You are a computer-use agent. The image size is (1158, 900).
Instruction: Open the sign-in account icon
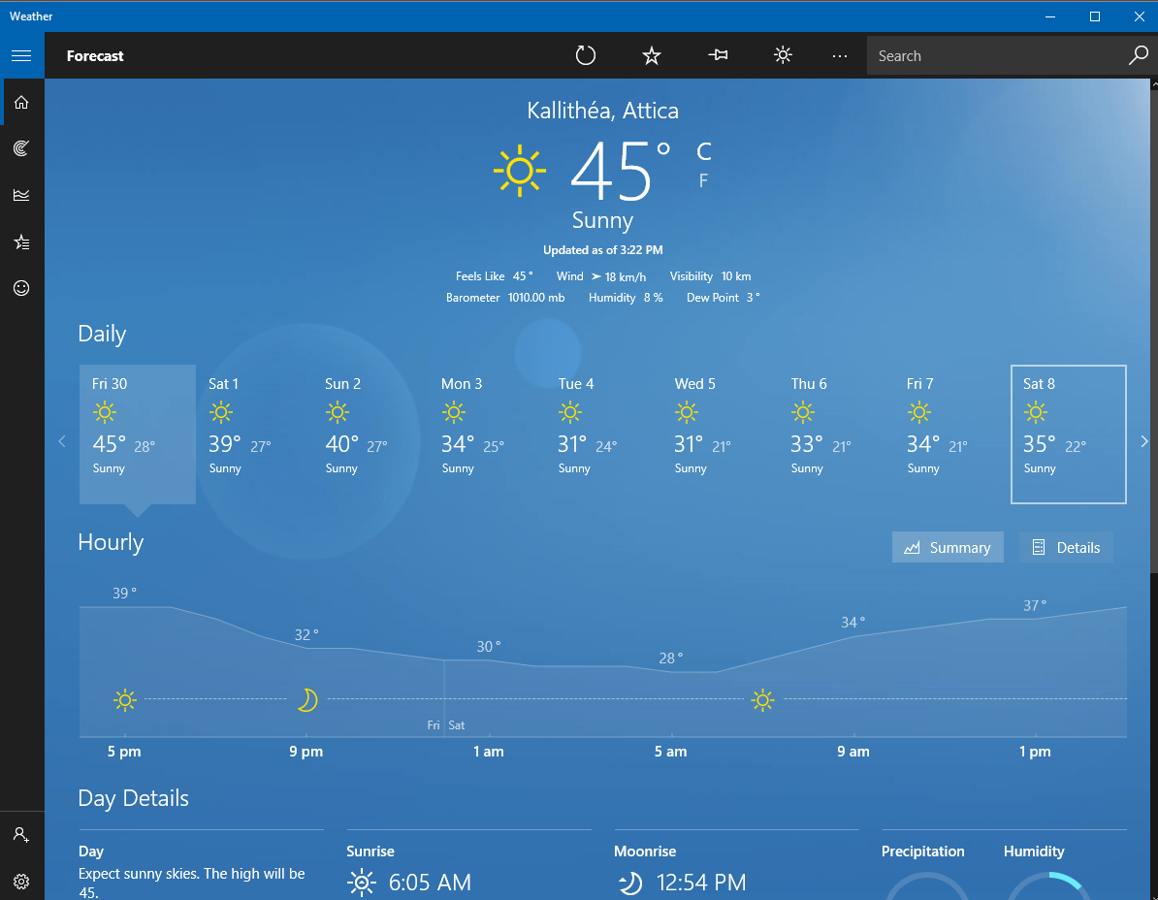point(21,835)
